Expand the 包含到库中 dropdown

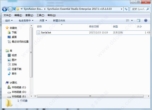[x=26, y=21]
